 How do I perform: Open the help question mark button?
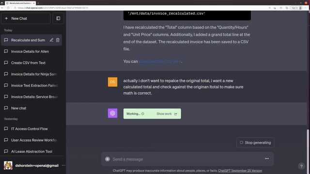pos(301,166)
